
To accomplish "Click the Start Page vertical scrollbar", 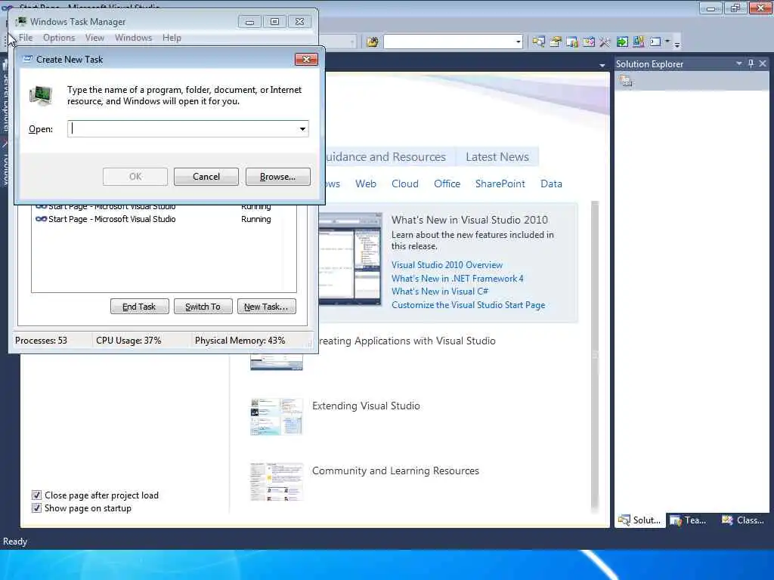I will click(595, 357).
